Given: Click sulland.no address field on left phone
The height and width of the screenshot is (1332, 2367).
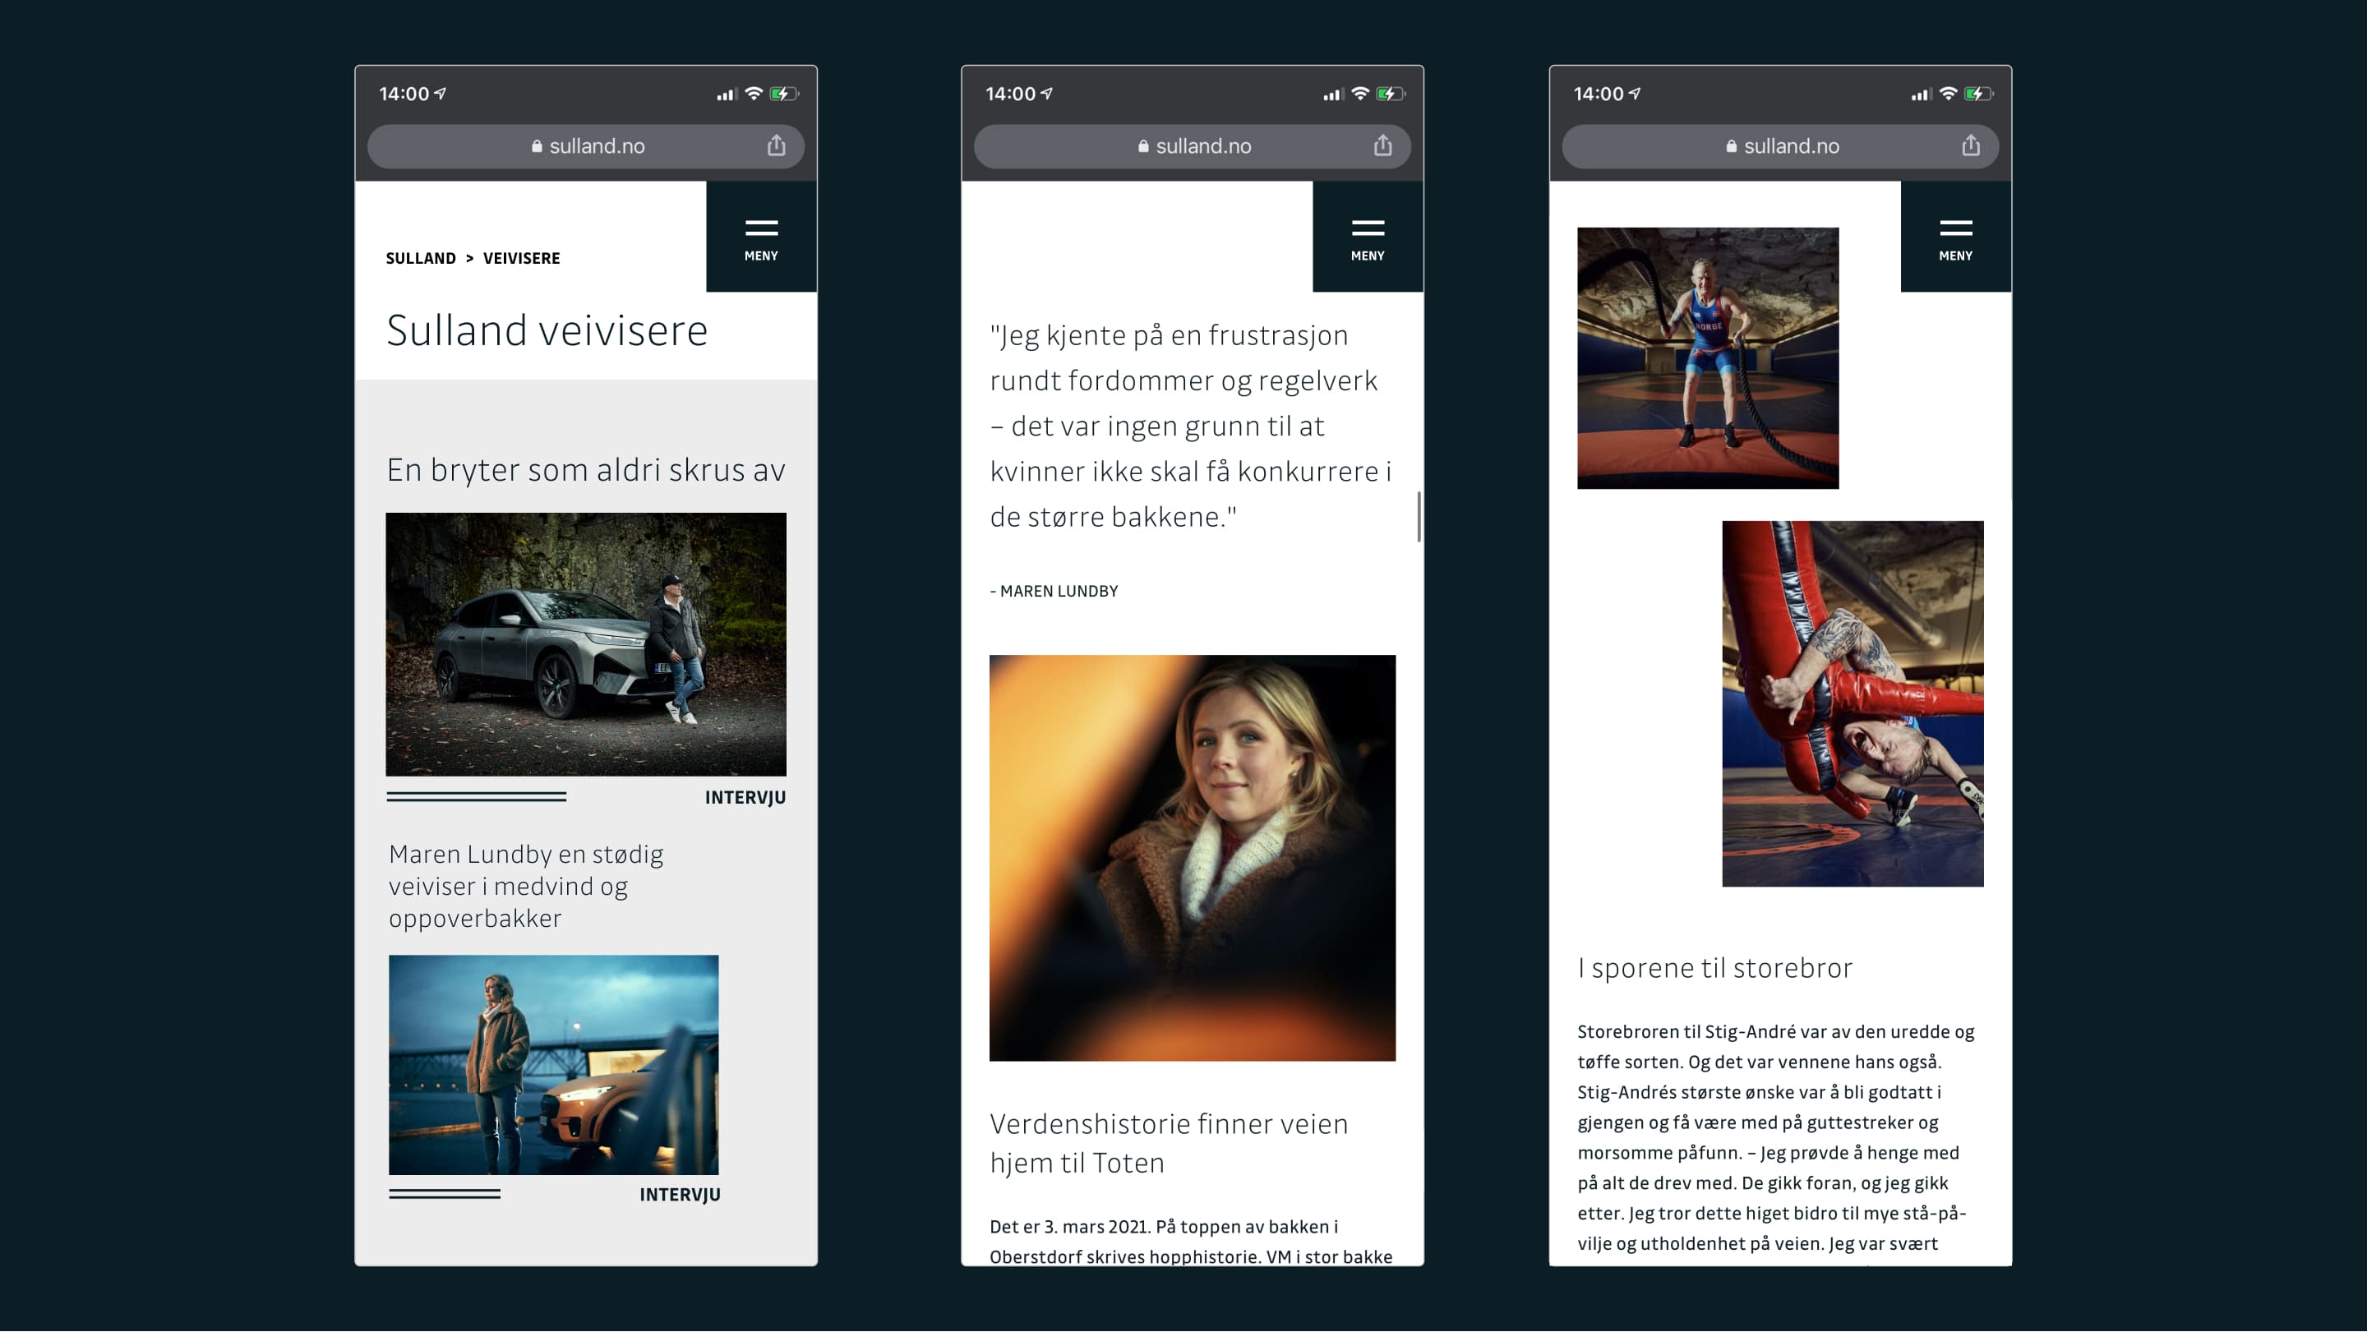Looking at the screenshot, I should pyautogui.click(x=586, y=146).
